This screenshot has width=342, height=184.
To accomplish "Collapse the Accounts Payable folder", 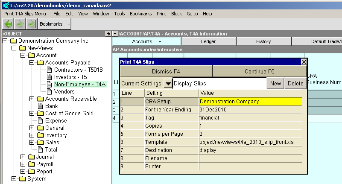I will point(32,62).
